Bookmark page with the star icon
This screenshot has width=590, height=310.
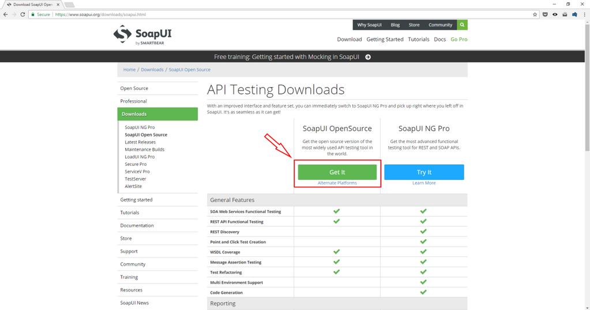535,14
